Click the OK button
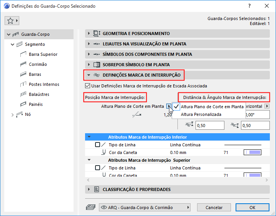This screenshot has height=216, width=276. (252, 208)
